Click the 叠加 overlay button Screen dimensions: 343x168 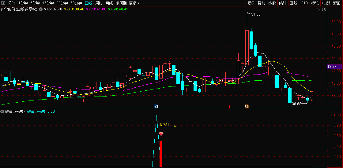pos(262,3)
